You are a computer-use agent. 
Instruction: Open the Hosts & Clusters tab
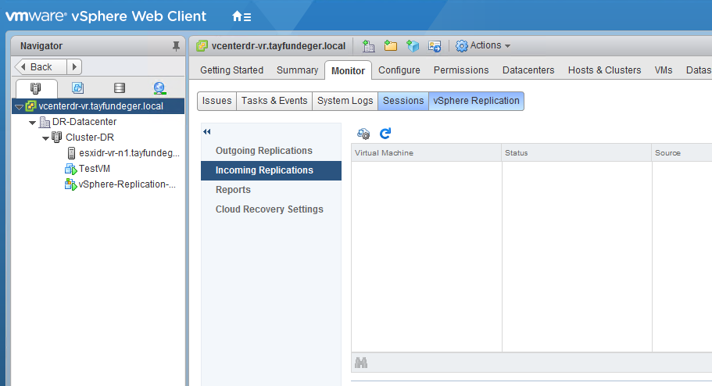[604, 70]
